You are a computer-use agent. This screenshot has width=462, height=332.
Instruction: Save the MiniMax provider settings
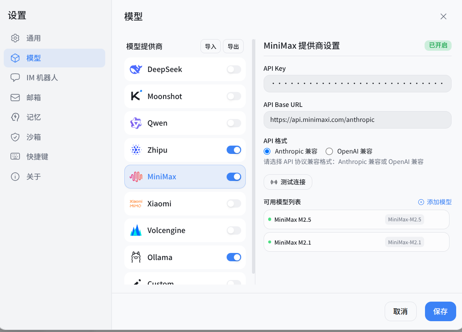(440, 311)
